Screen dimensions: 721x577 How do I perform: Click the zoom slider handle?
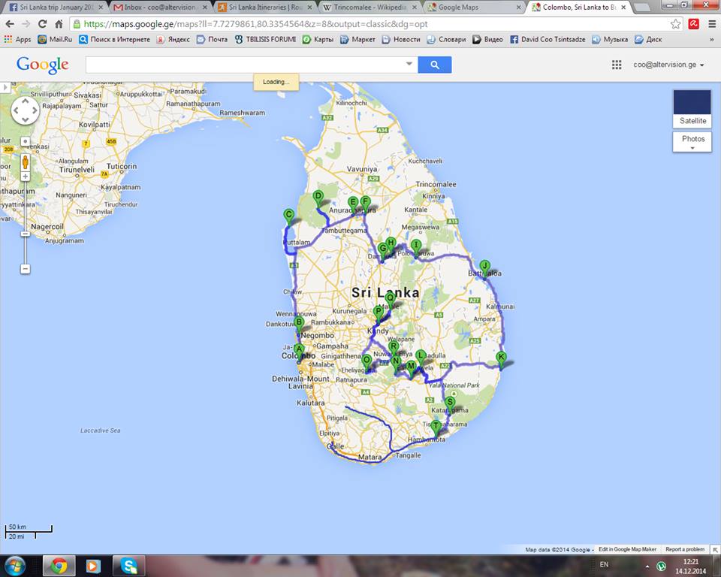tap(25, 234)
